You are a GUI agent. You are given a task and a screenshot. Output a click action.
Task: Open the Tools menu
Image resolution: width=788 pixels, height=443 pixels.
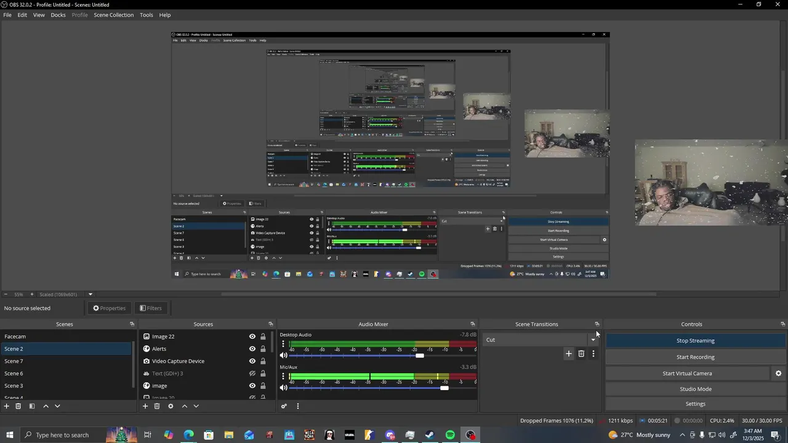[x=147, y=15]
